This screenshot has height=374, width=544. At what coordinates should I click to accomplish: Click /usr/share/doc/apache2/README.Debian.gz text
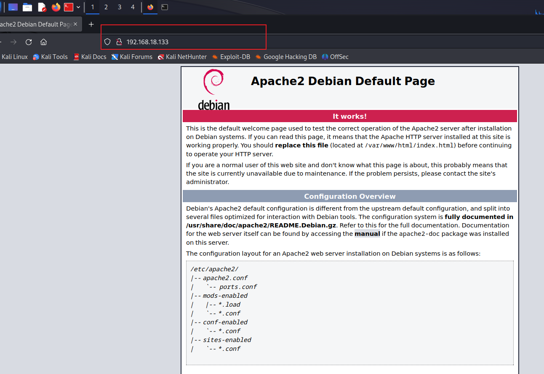click(x=261, y=225)
